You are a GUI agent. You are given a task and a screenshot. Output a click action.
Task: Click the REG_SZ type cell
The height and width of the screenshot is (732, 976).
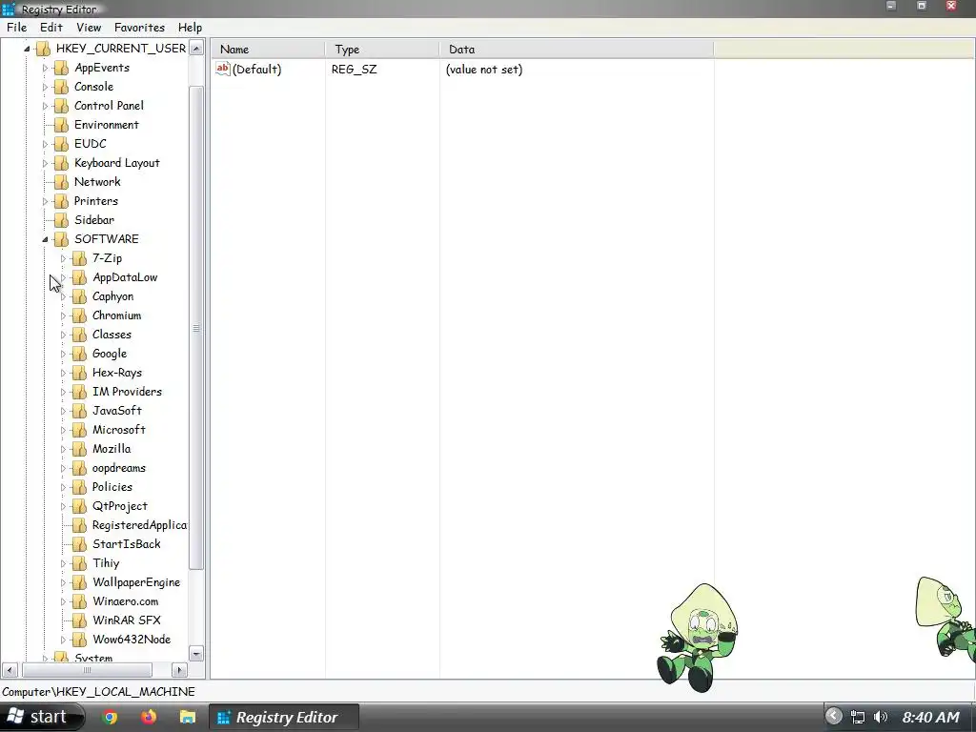pyautogui.click(x=354, y=69)
